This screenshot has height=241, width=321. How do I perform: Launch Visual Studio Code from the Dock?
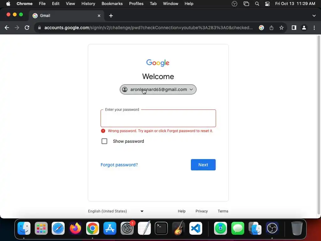tap(196, 228)
